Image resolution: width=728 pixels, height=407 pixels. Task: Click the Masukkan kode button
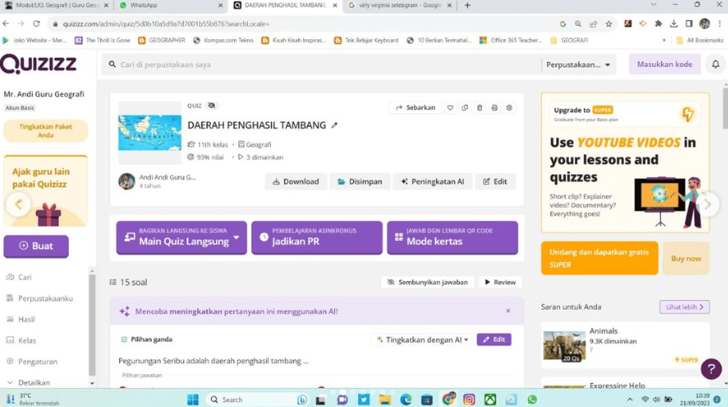click(664, 65)
